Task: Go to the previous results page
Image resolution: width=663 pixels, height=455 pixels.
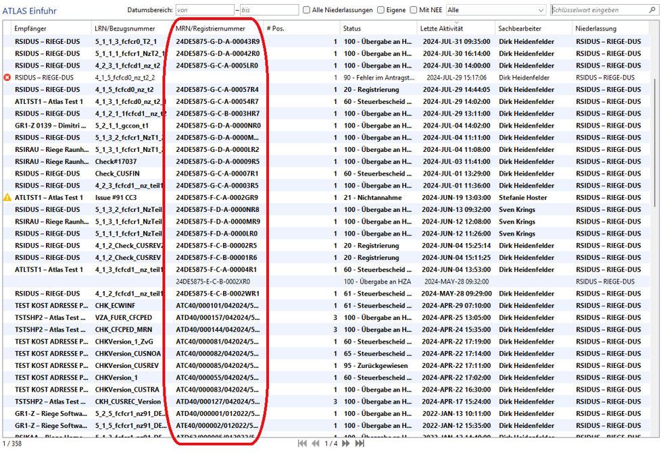Action: [316, 444]
